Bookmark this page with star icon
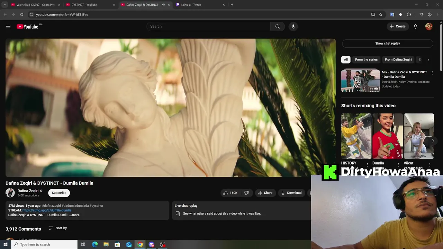The width and height of the screenshot is (443, 249). tap(381, 15)
